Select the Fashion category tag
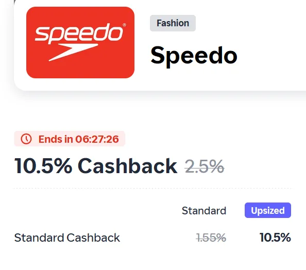Image resolution: width=306 pixels, height=270 pixels. point(173,23)
